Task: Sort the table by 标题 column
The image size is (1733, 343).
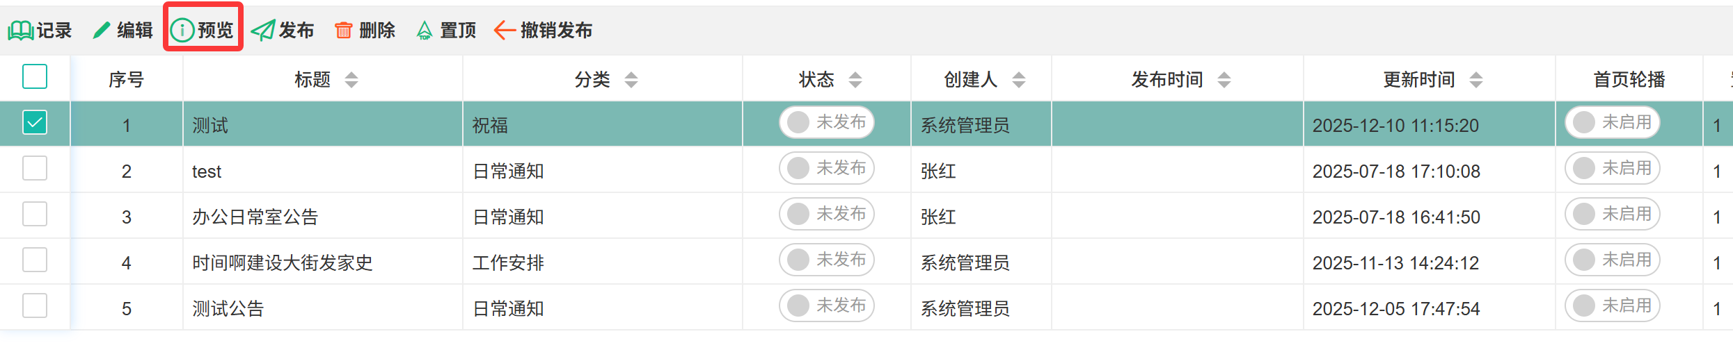Action: pyautogui.click(x=351, y=80)
